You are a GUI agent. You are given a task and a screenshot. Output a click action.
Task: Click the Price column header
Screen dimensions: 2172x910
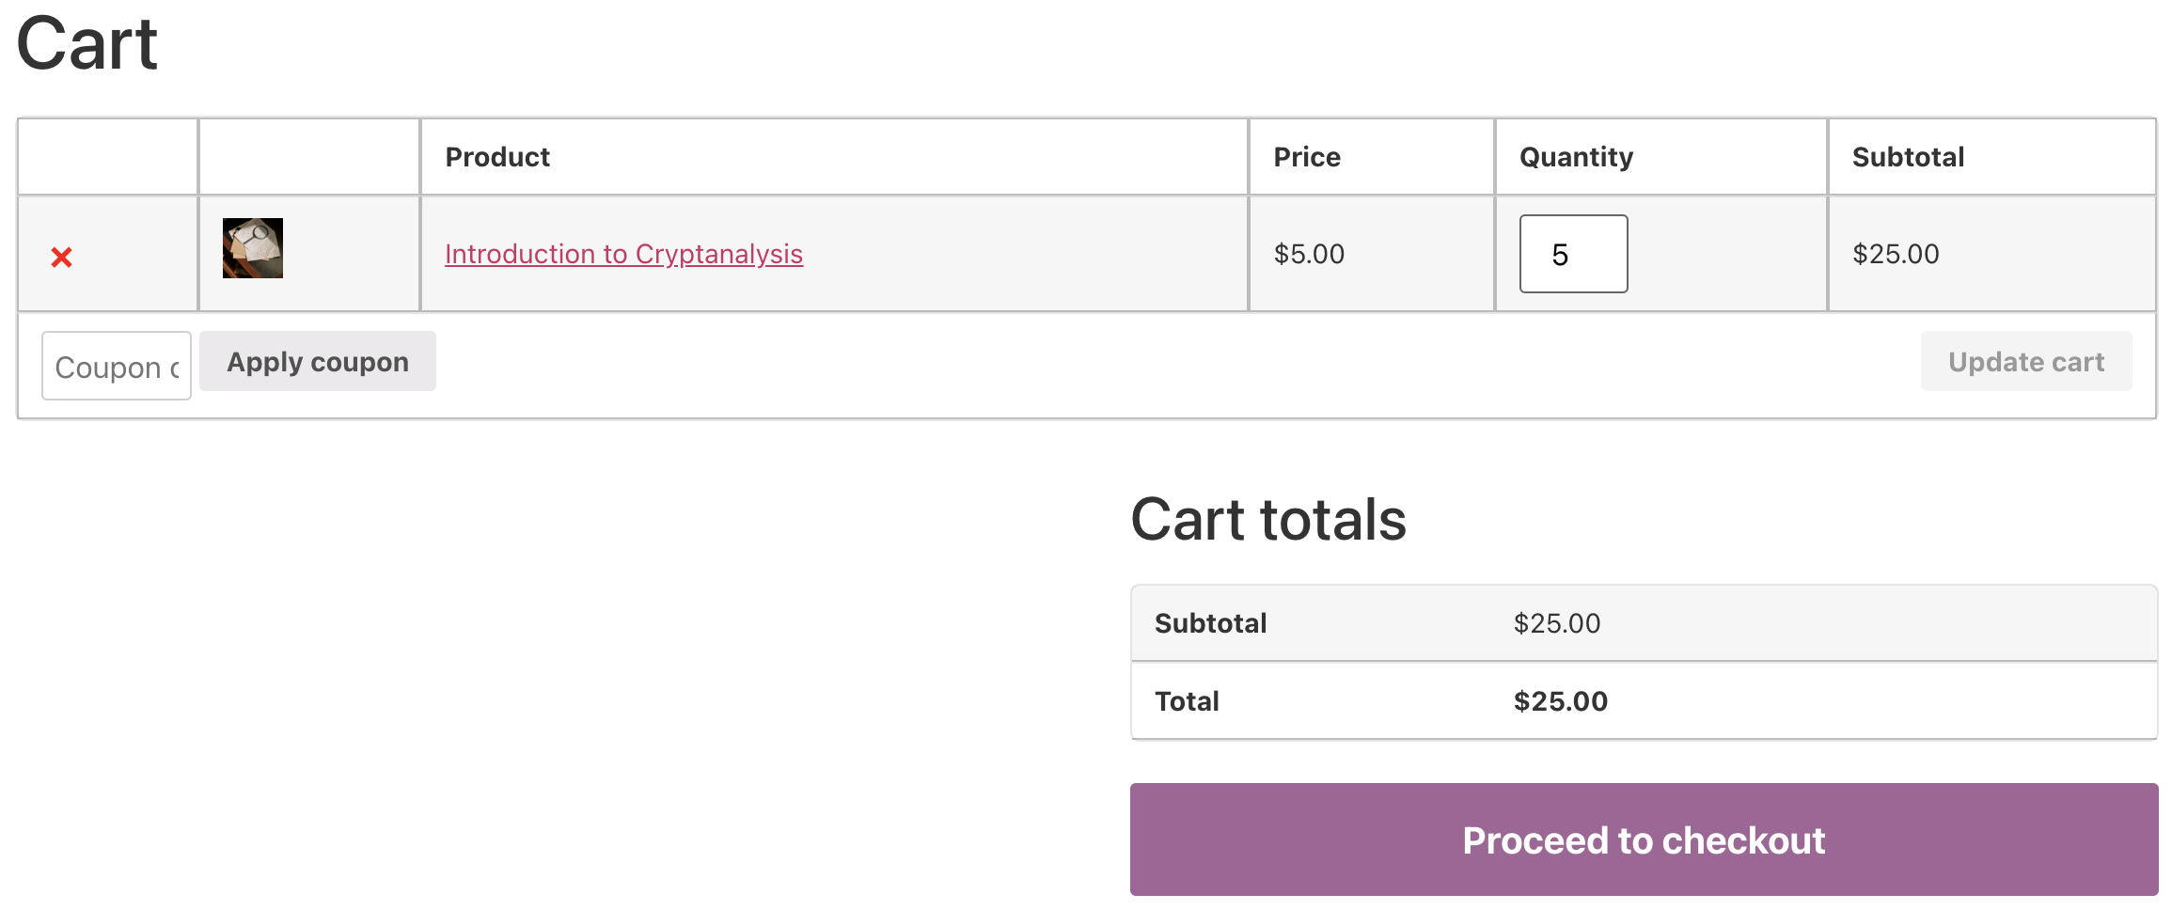[1306, 156]
